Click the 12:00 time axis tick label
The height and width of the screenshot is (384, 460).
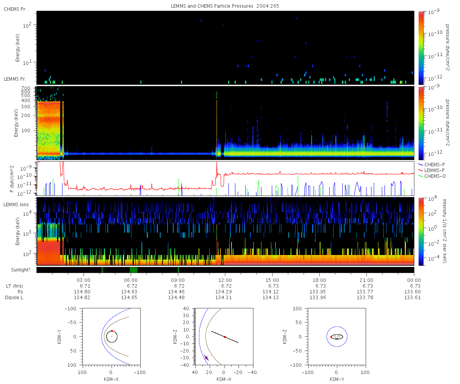click(x=225, y=280)
